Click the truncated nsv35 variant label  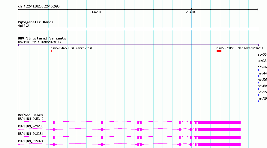coord(262,92)
